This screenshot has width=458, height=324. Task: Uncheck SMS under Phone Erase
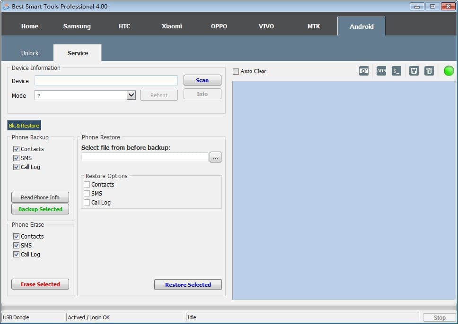pos(17,246)
